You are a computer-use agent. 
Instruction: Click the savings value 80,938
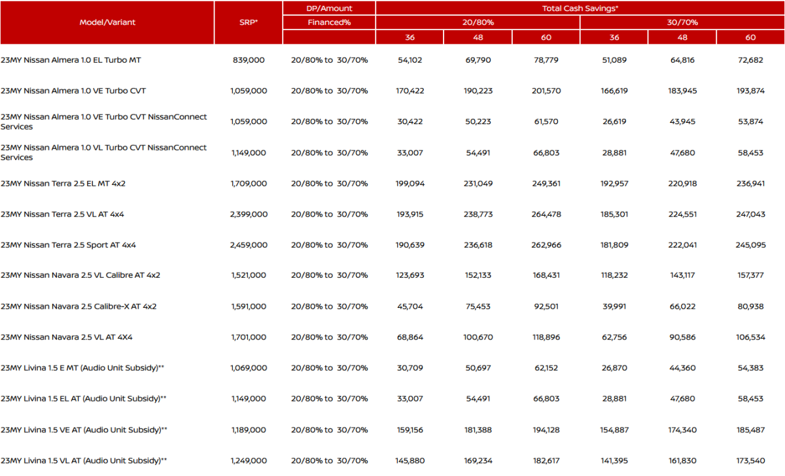(x=750, y=306)
